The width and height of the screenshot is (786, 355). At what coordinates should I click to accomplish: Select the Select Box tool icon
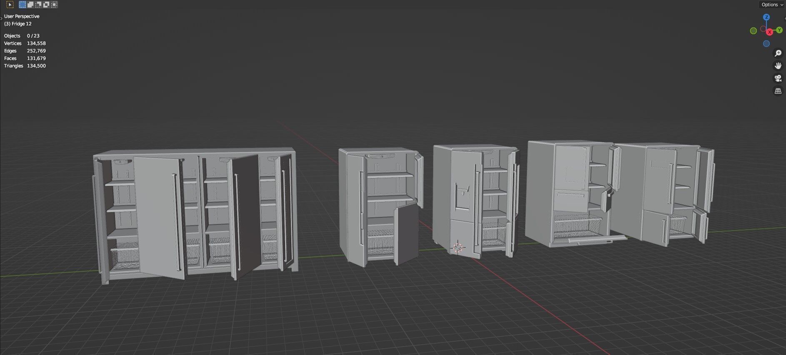10,5
